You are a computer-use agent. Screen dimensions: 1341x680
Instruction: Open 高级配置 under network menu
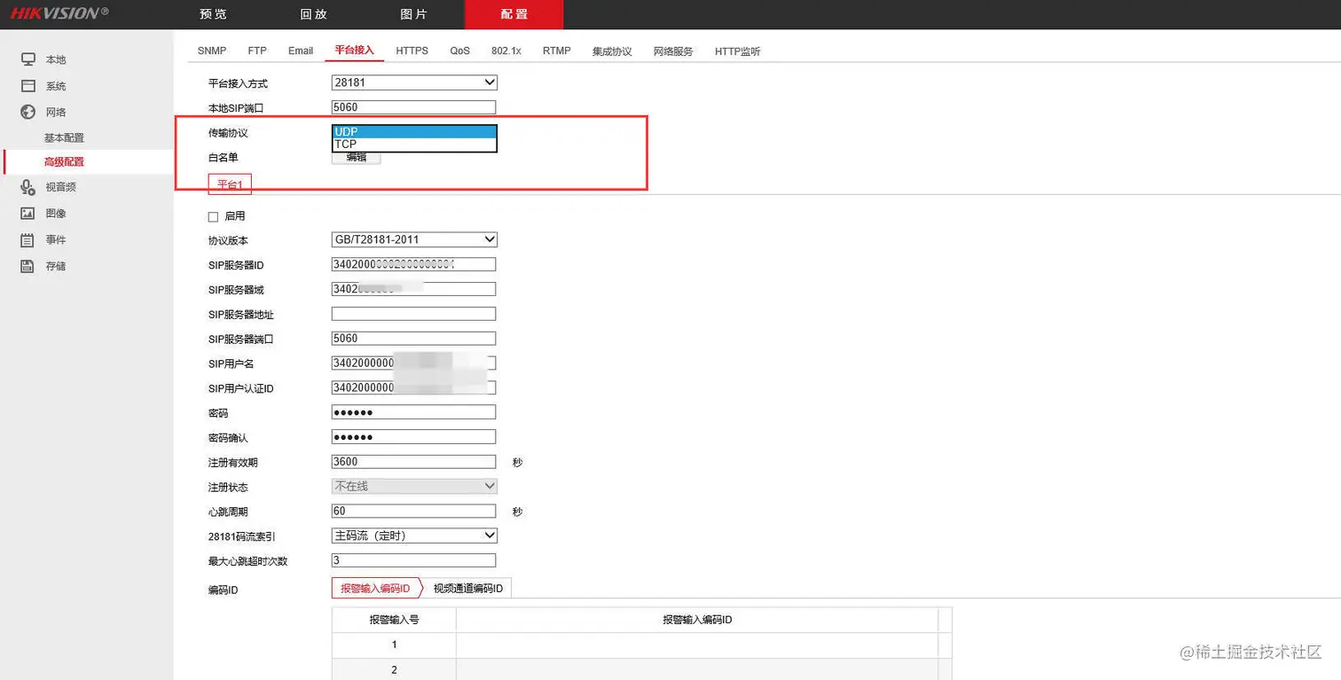(64, 162)
